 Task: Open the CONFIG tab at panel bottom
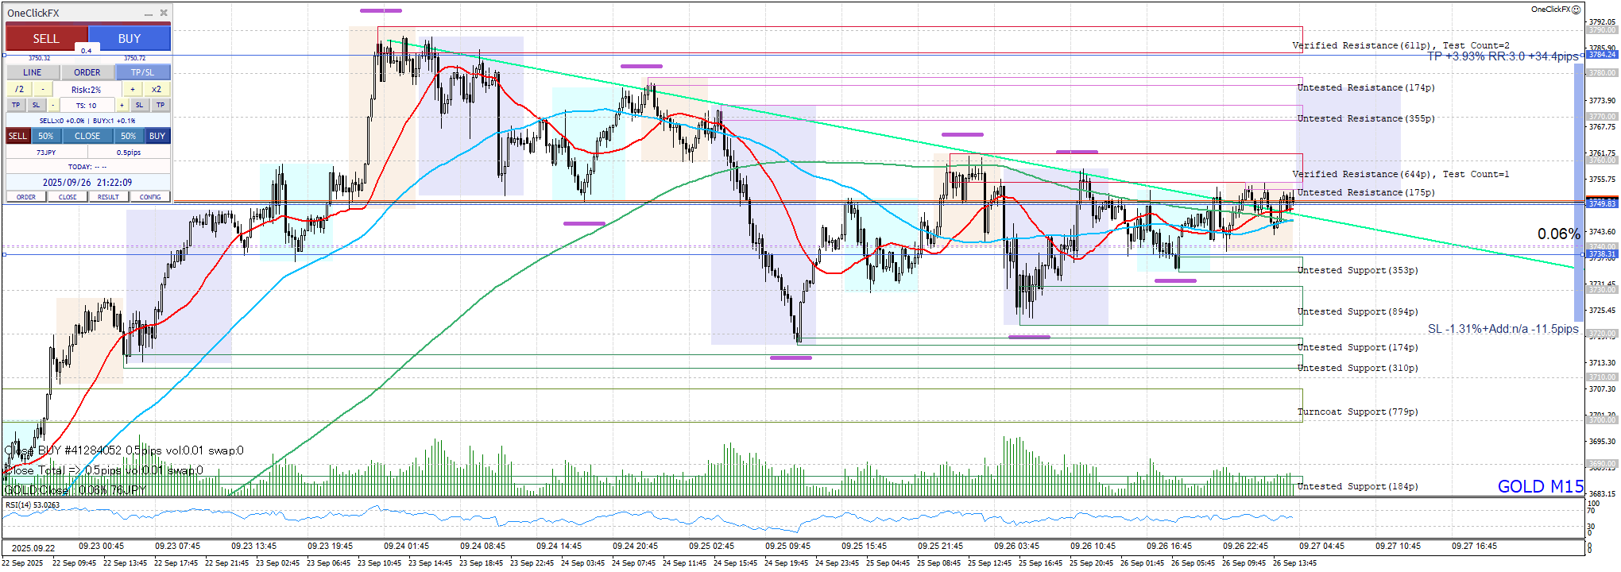click(150, 197)
